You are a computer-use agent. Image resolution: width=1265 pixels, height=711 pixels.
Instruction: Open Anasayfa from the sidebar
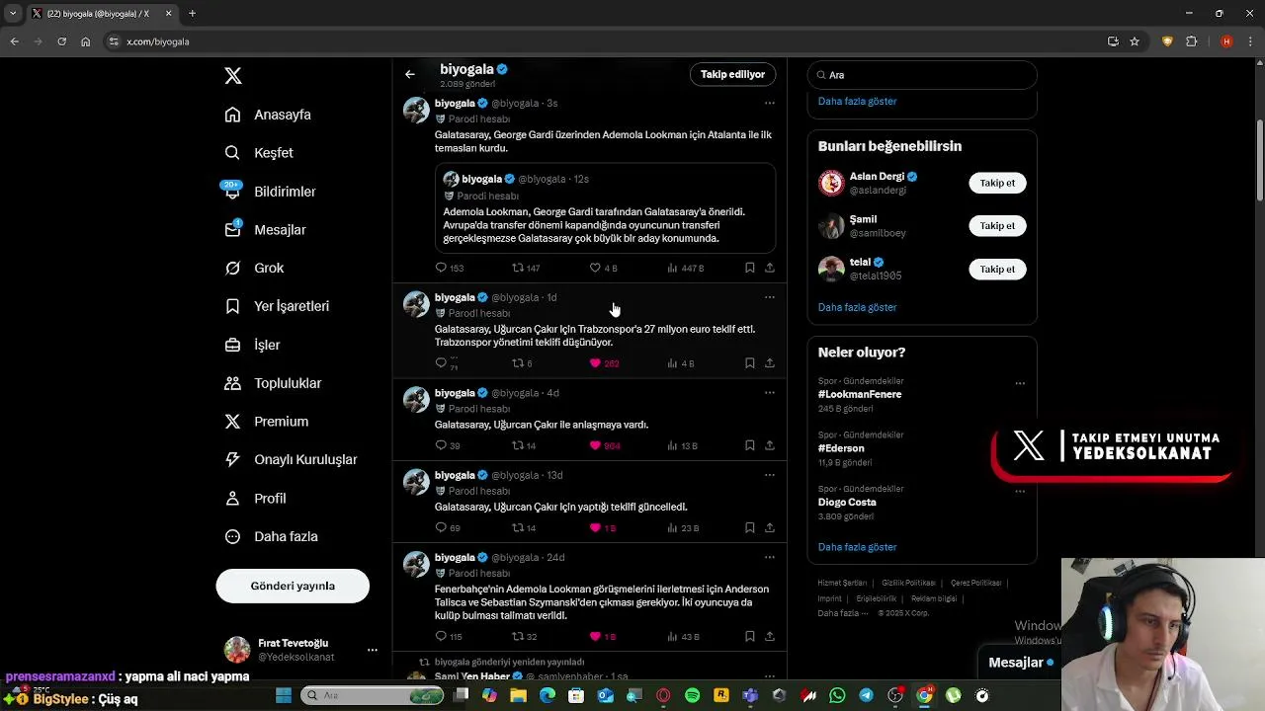click(268, 115)
